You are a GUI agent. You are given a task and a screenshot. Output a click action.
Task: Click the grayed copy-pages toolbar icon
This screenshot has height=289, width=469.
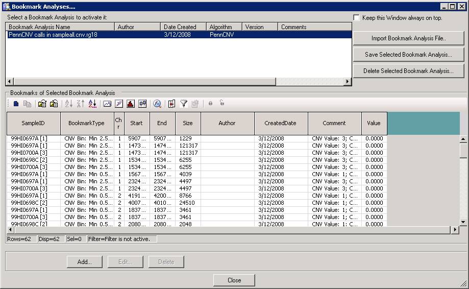click(27, 104)
